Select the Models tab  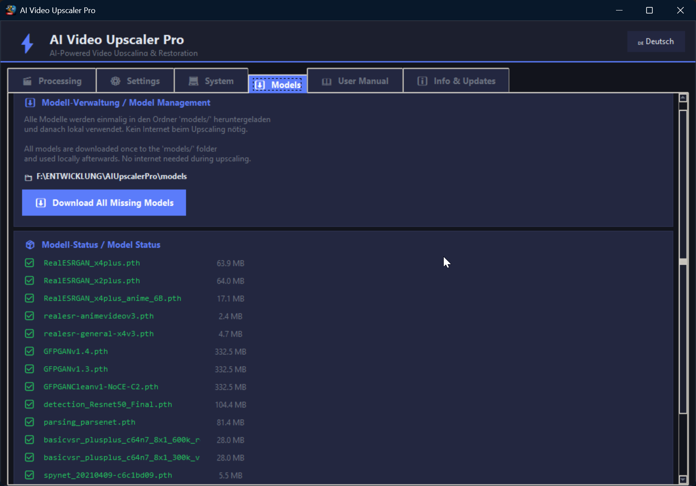click(278, 84)
